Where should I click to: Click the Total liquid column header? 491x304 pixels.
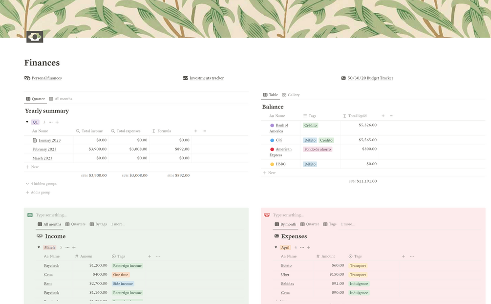click(x=355, y=116)
